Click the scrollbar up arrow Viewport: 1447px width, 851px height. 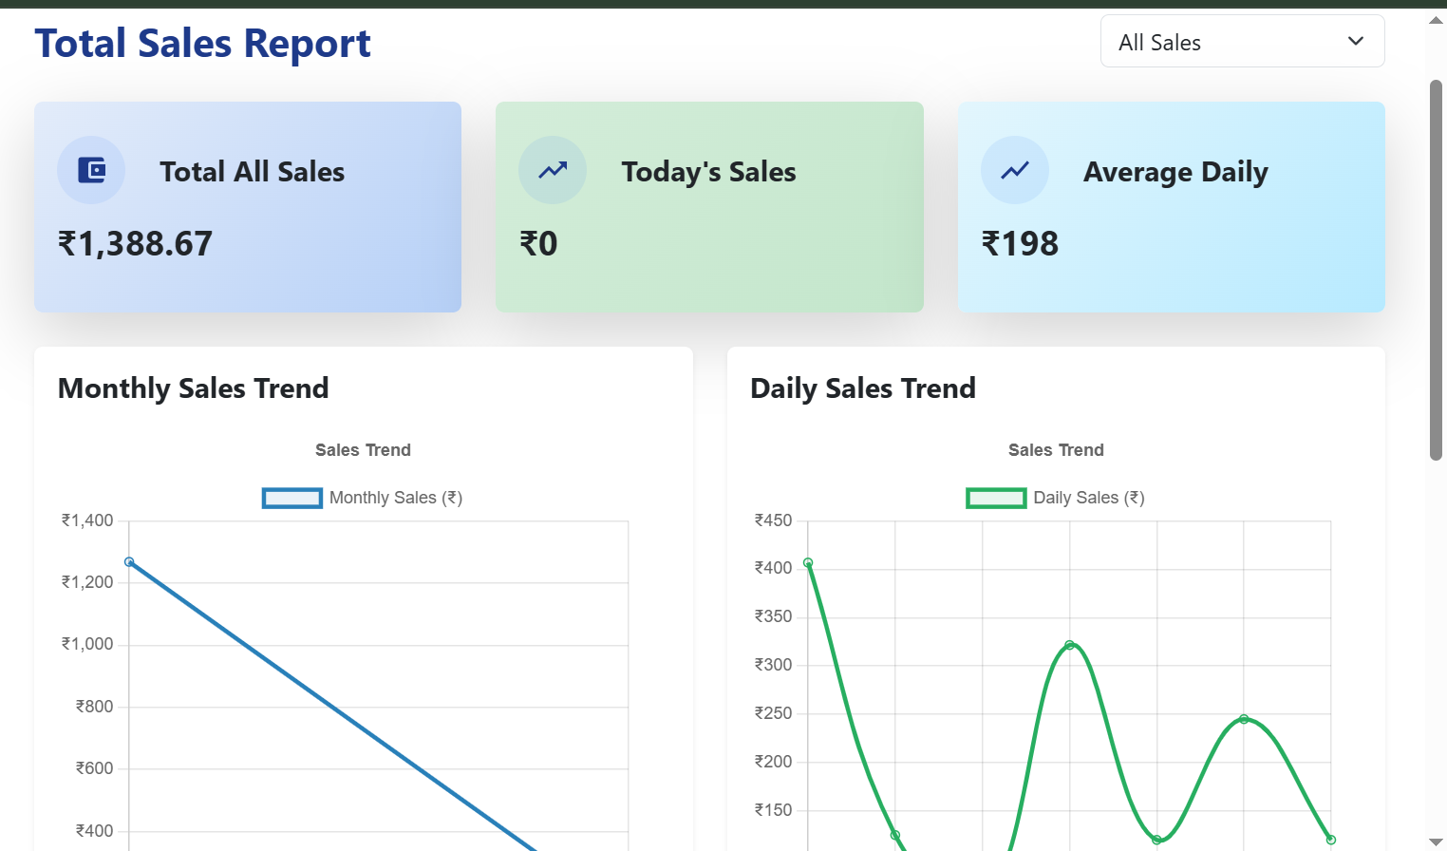(1436, 20)
